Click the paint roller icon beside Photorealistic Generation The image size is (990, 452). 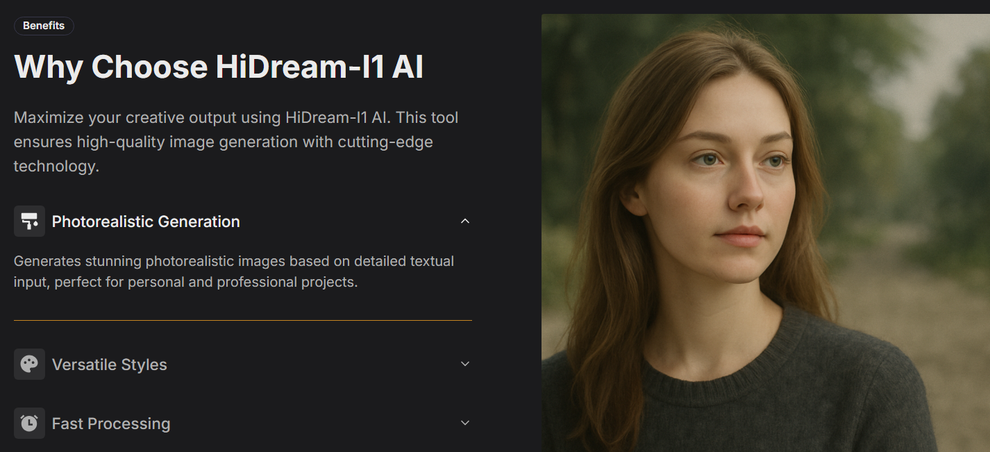tap(29, 221)
